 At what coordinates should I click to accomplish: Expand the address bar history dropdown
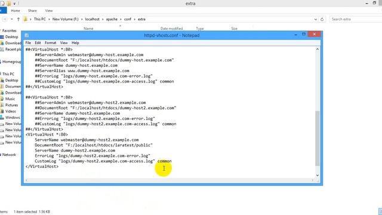click(x=316, y=19)
